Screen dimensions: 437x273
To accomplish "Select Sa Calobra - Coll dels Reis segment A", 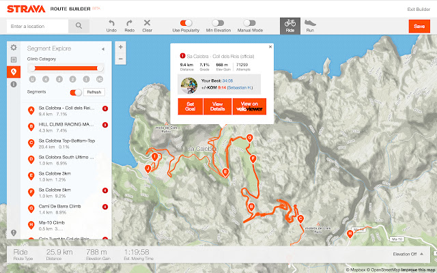I will point(67,111).
